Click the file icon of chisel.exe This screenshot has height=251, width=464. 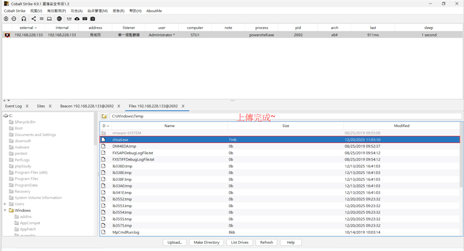coord(103,139)
